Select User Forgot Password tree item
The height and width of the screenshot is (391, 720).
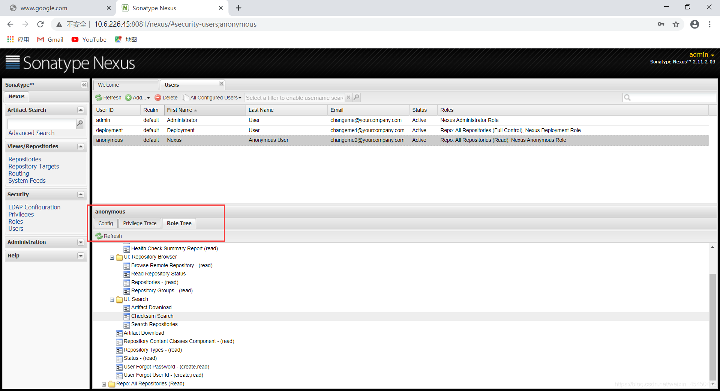coord(166,367)
